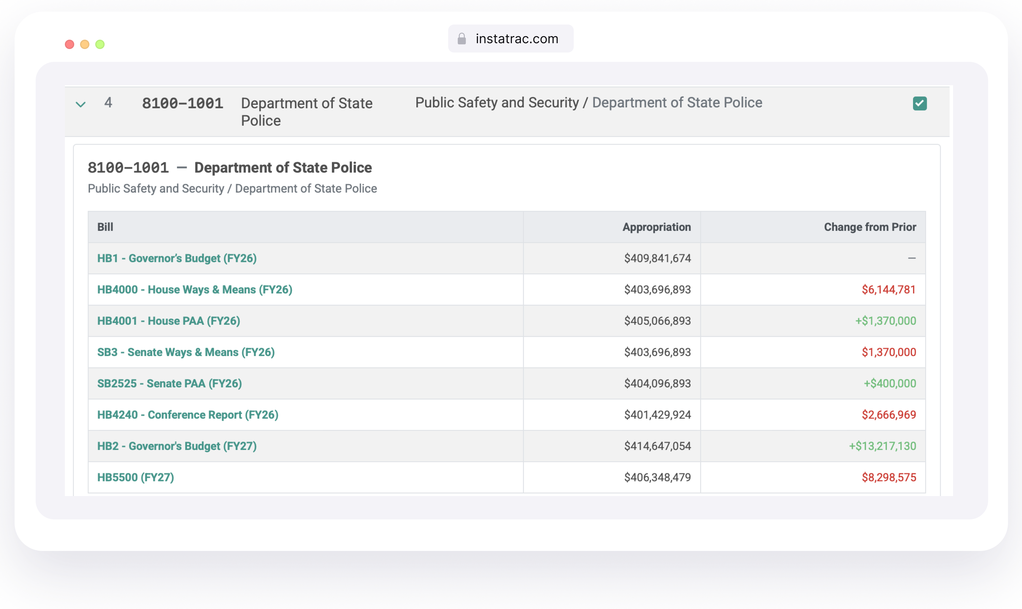Click the row number 4
The width and height of the screenshot is (1022, 609).
point(108,102)
